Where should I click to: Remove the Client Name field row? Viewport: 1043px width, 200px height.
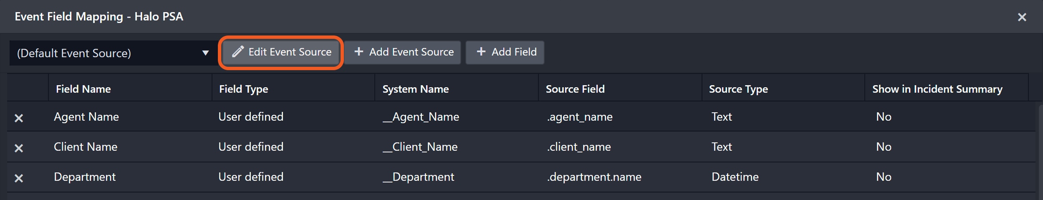pyautogui.click(x=19, y=148)
